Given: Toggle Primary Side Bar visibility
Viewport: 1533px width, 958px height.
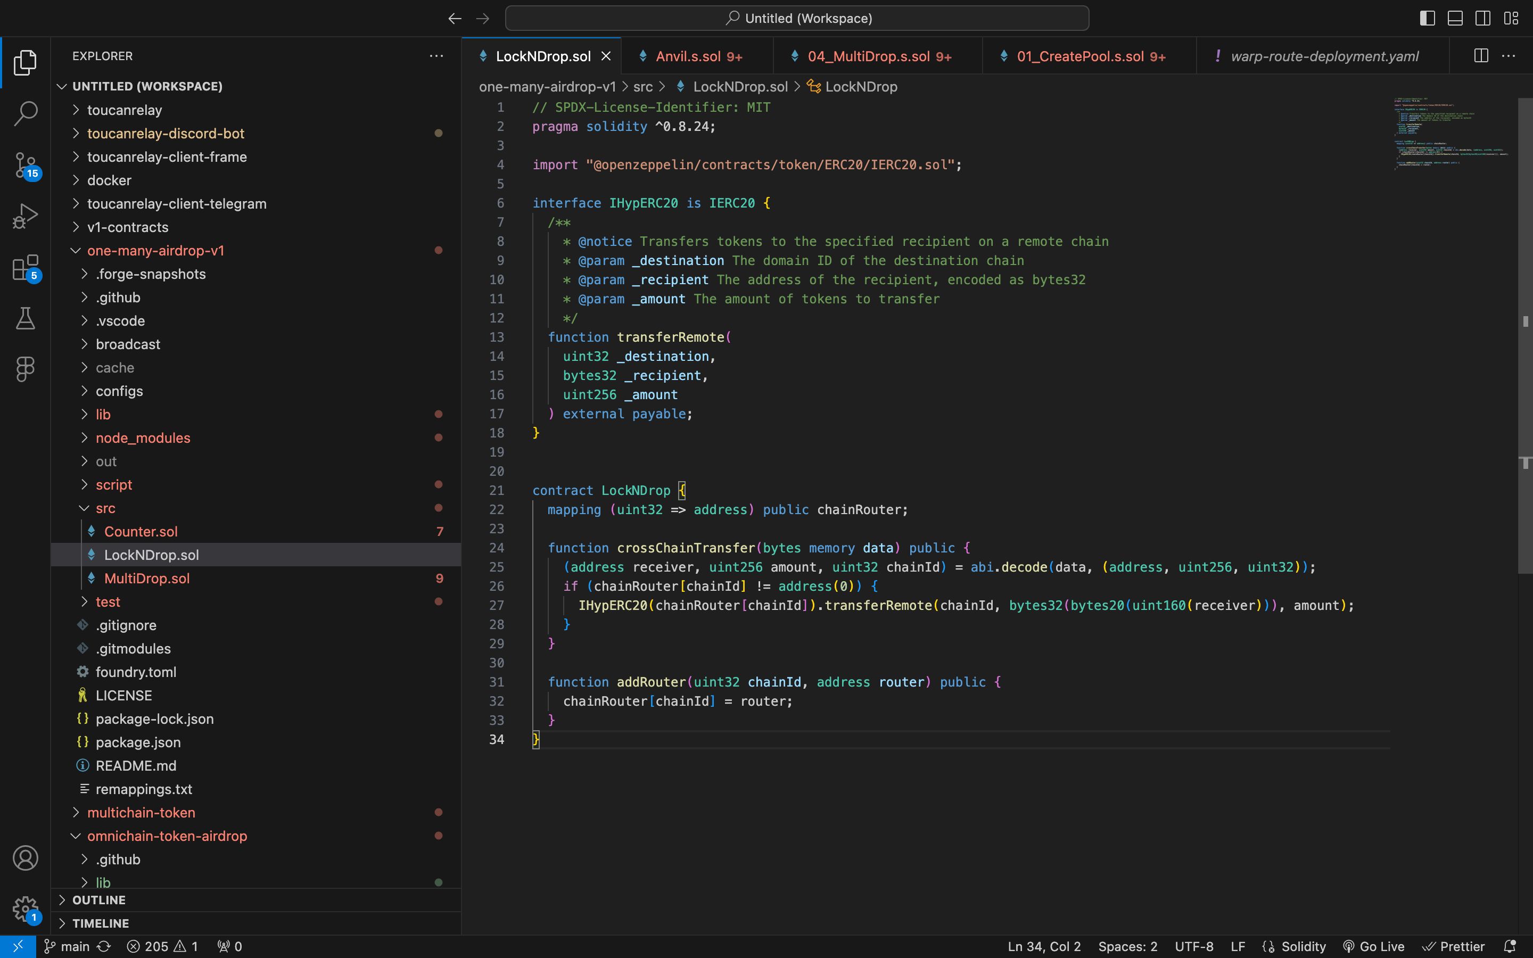Looking at the screenshot, I should (1427, 19).
